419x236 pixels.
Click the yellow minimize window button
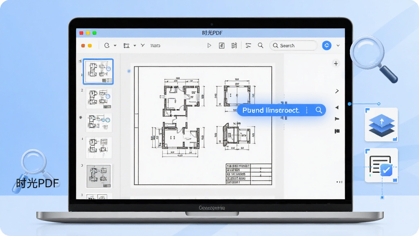coord(88,33)
